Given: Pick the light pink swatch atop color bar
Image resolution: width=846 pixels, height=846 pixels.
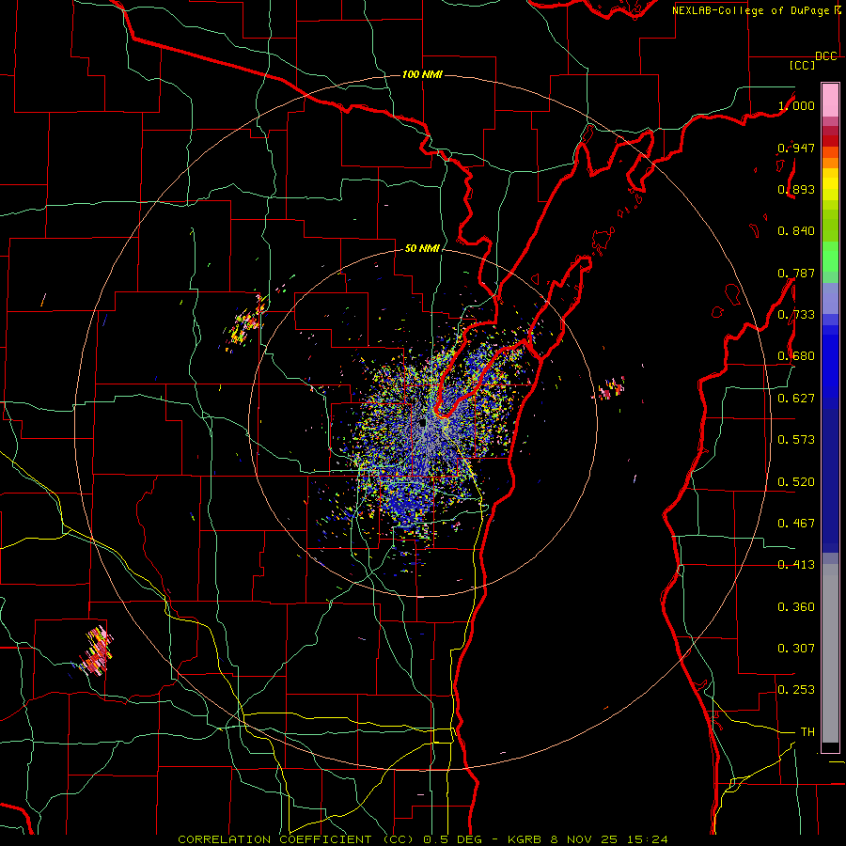Looking at the screenshot, I should point(830,100).
